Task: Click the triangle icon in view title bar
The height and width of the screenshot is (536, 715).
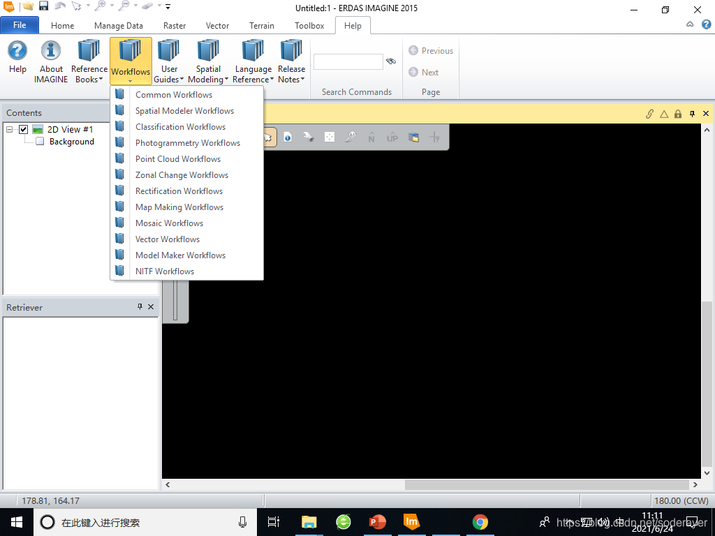Action: 664,114
